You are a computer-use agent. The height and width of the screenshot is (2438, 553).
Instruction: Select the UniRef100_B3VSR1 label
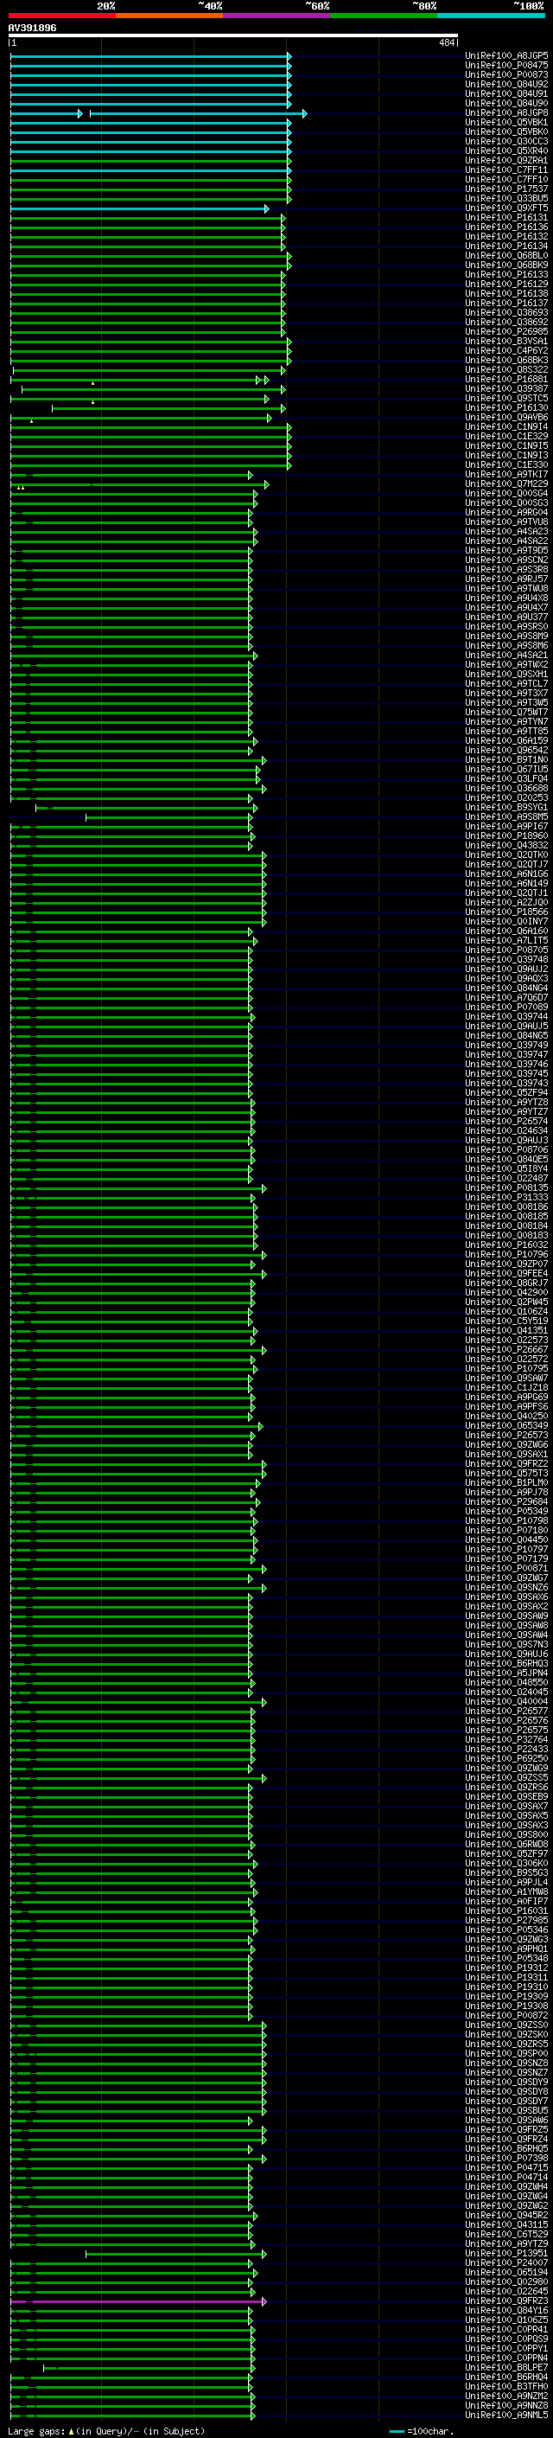click(505, 341)
